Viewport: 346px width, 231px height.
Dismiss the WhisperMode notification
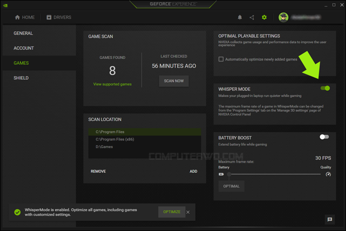(x=188, y=212)
